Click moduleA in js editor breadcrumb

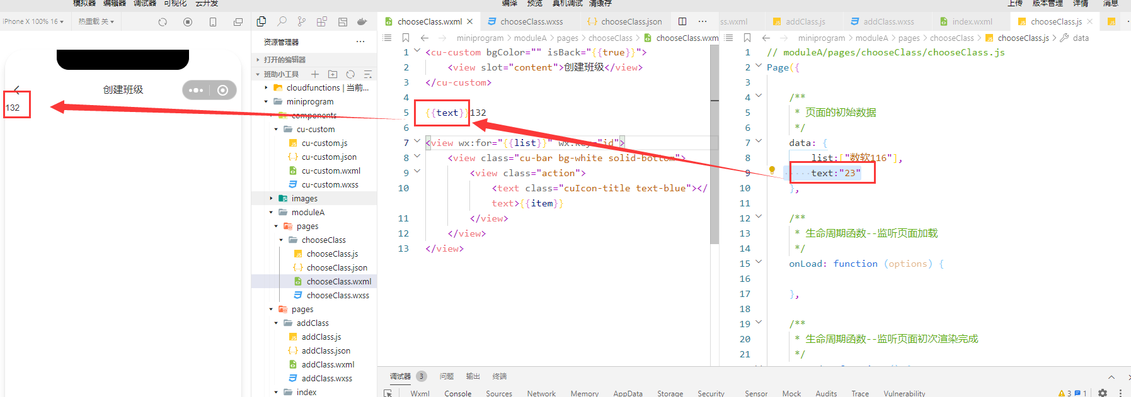pyautogui.click(x=871, y=38)
